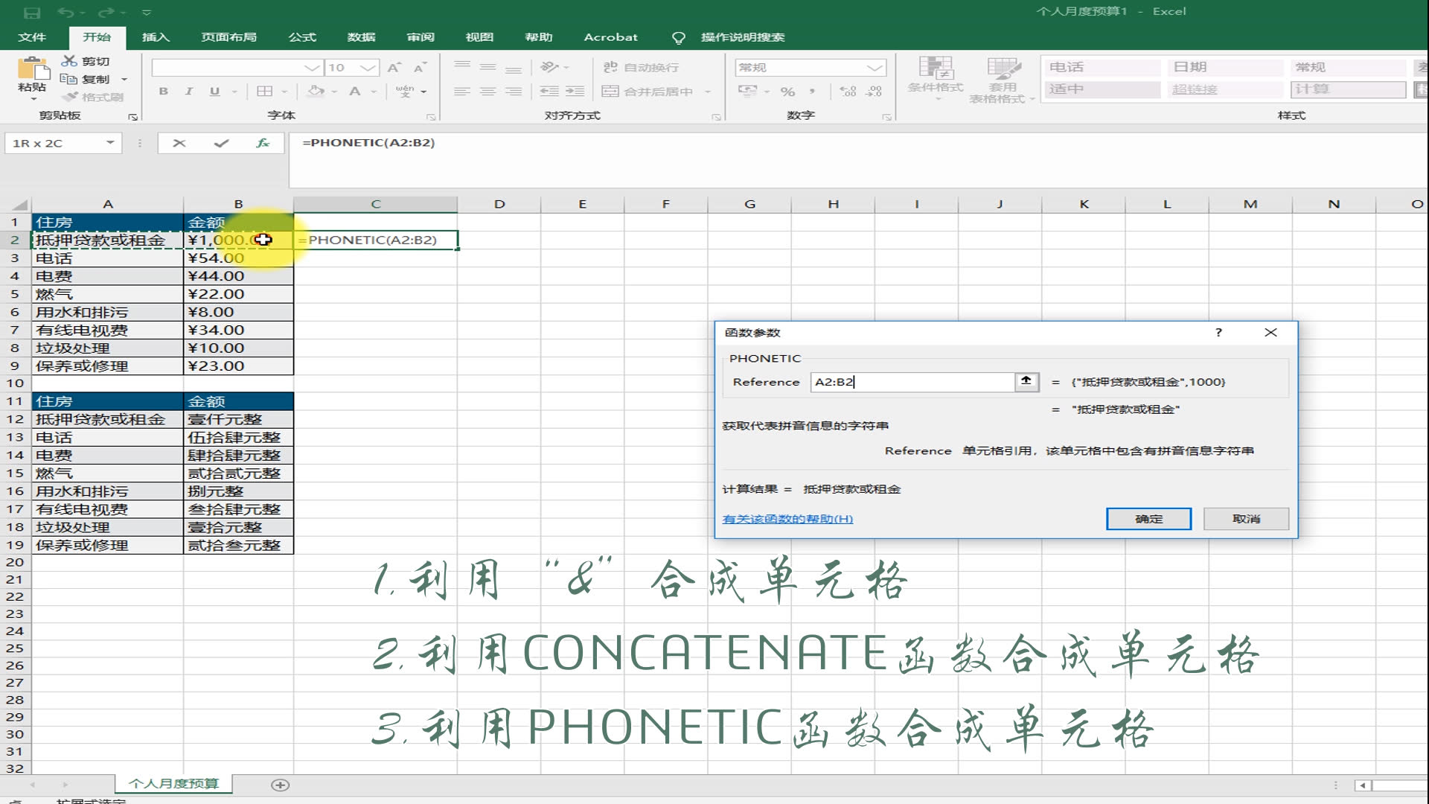Expand the number format dropdown
Viewport: 1429px width, 804px height.
[x=875, y=68]
